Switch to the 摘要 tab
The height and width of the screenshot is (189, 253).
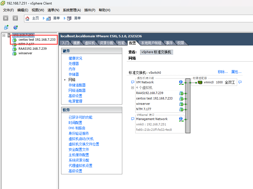(76, 43)
